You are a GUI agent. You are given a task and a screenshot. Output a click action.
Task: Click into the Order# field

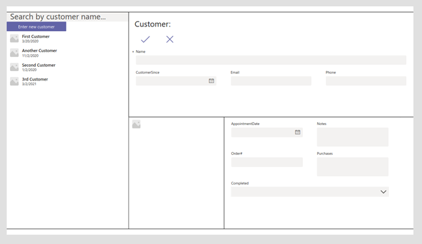267,162
